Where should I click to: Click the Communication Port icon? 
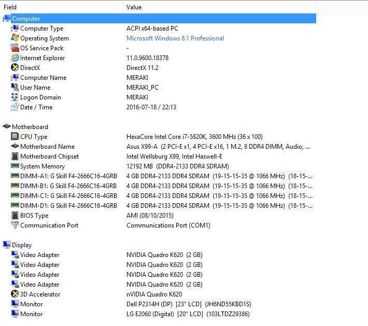15,225
